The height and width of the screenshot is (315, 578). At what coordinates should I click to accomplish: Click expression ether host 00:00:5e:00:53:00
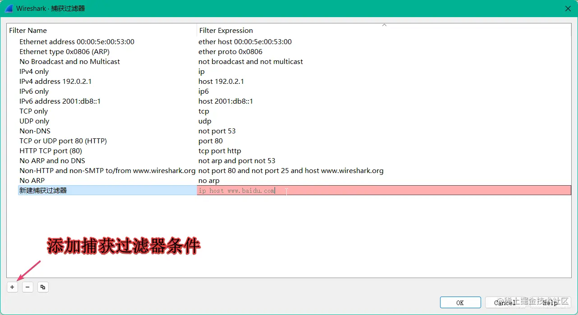245,42
